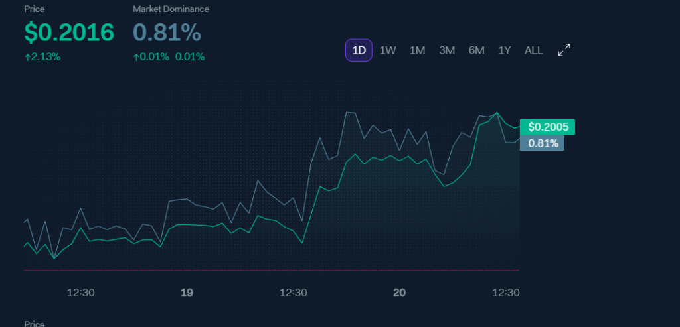Switch chart to 1W range

click(388, 50)
